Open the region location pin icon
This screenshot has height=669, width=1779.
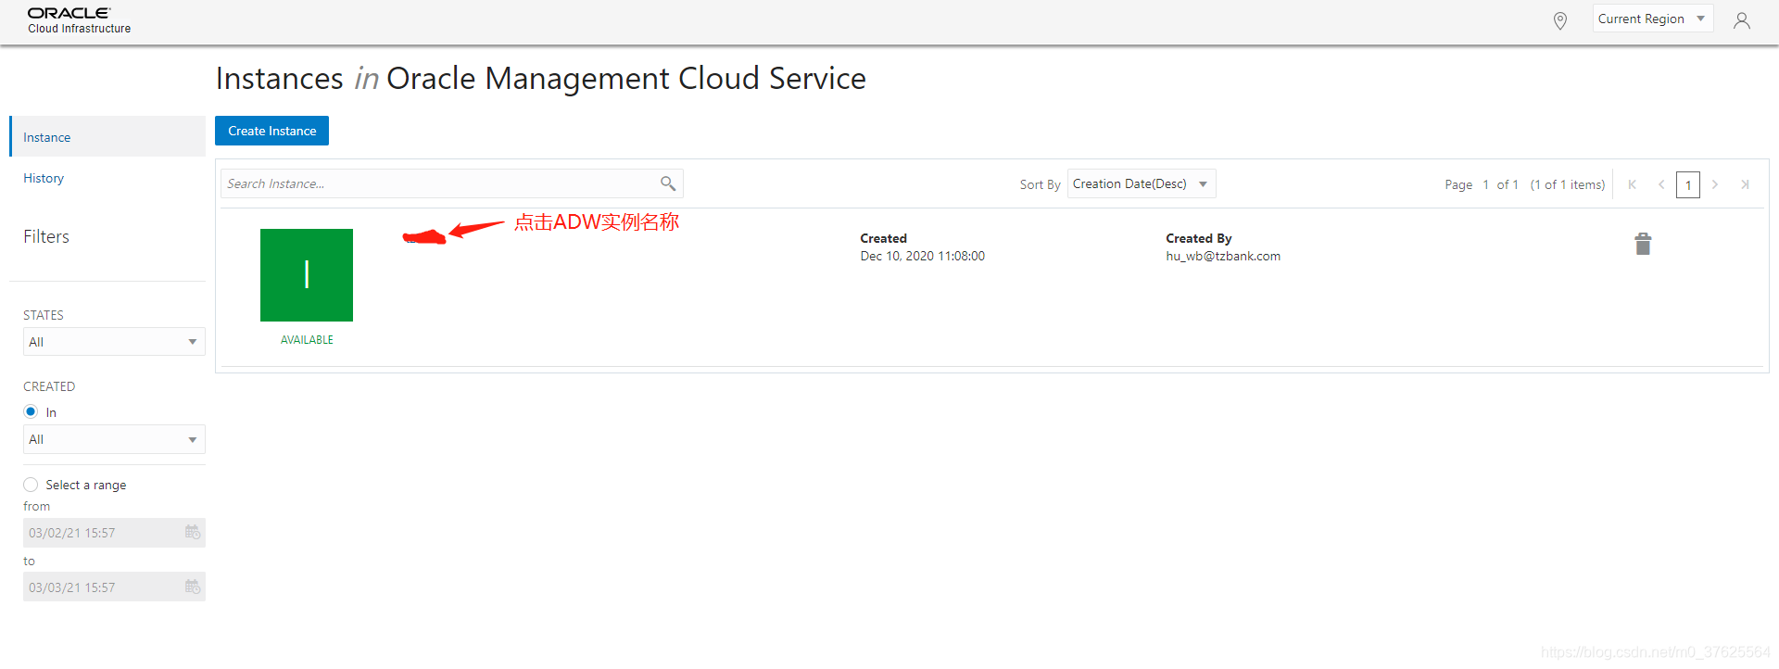coord(1560,20)
